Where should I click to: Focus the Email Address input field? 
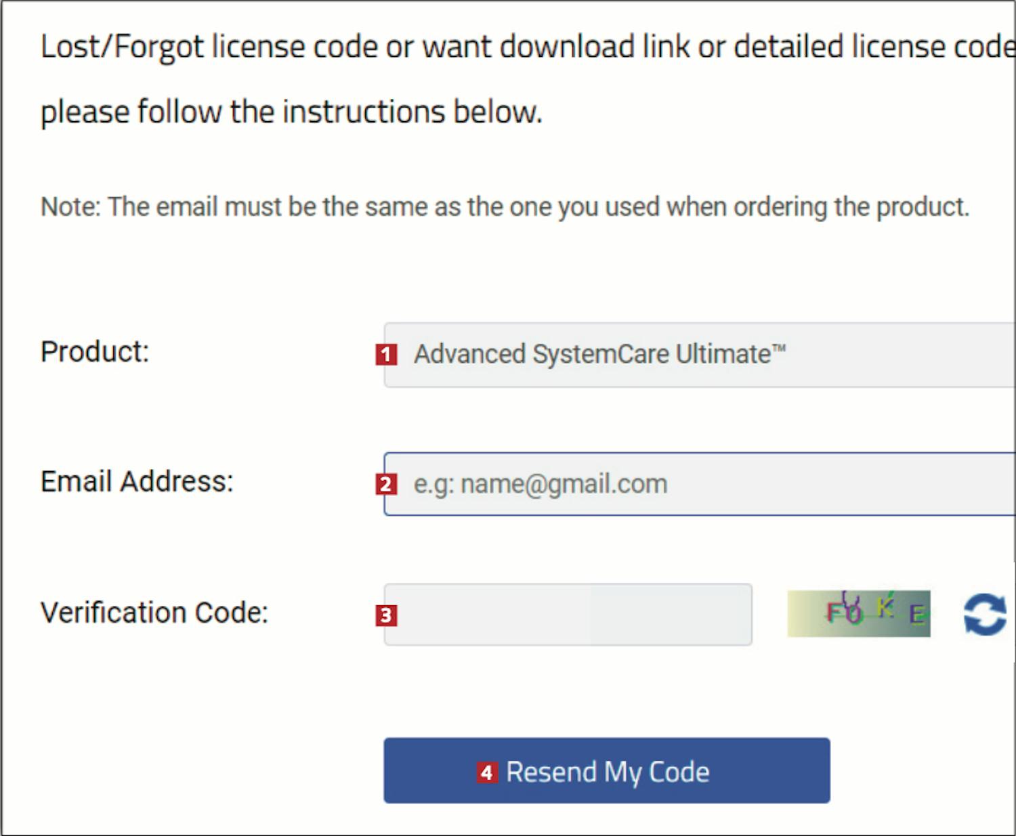700,484
